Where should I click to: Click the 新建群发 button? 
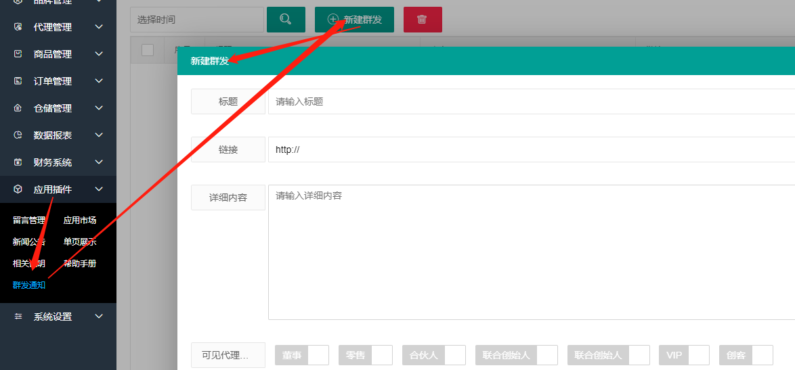coord(354,20)
